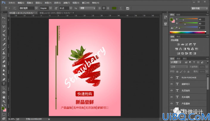210x121 pixels.
Task: Center text alignment
Action: coord(104,8)
